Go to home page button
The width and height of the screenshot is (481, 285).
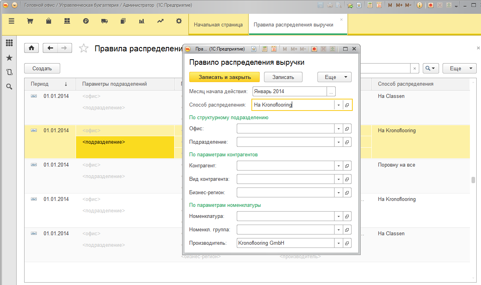[31, 48]
